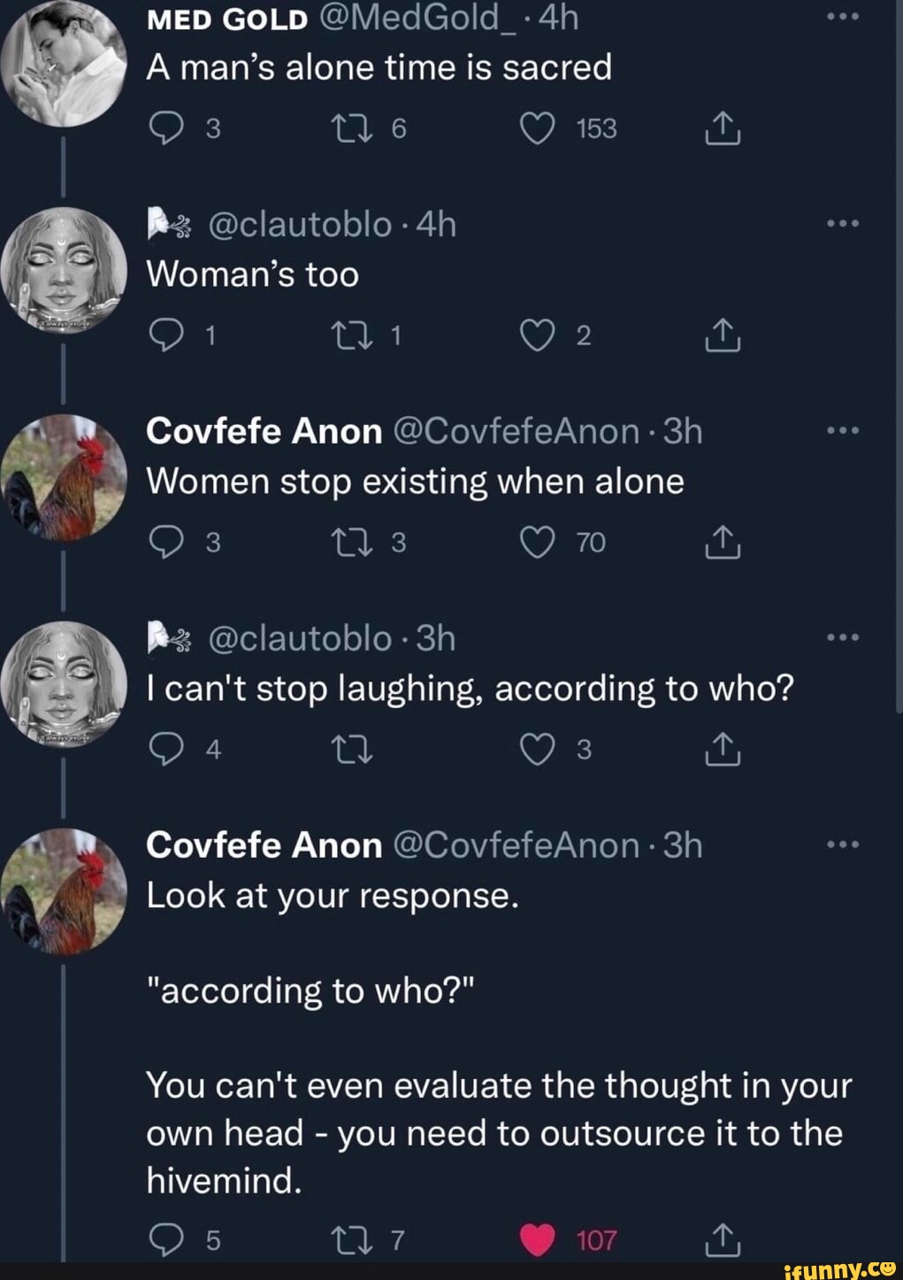Open more options on "Woman's too" tweet

pyautogui.click(x=842, y=225)
